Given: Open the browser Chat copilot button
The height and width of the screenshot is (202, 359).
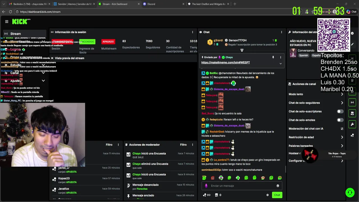Looking at the screenshot, I should (x=351, y=12).
